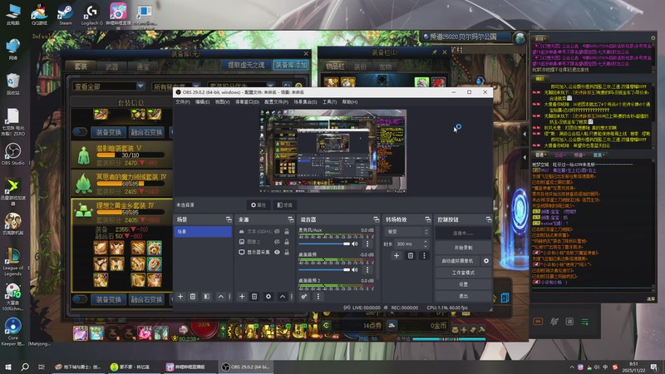The image size is (665, 374).
Task: Mute the 麦克风/Aux speaker icon
Action: (355, 244)
